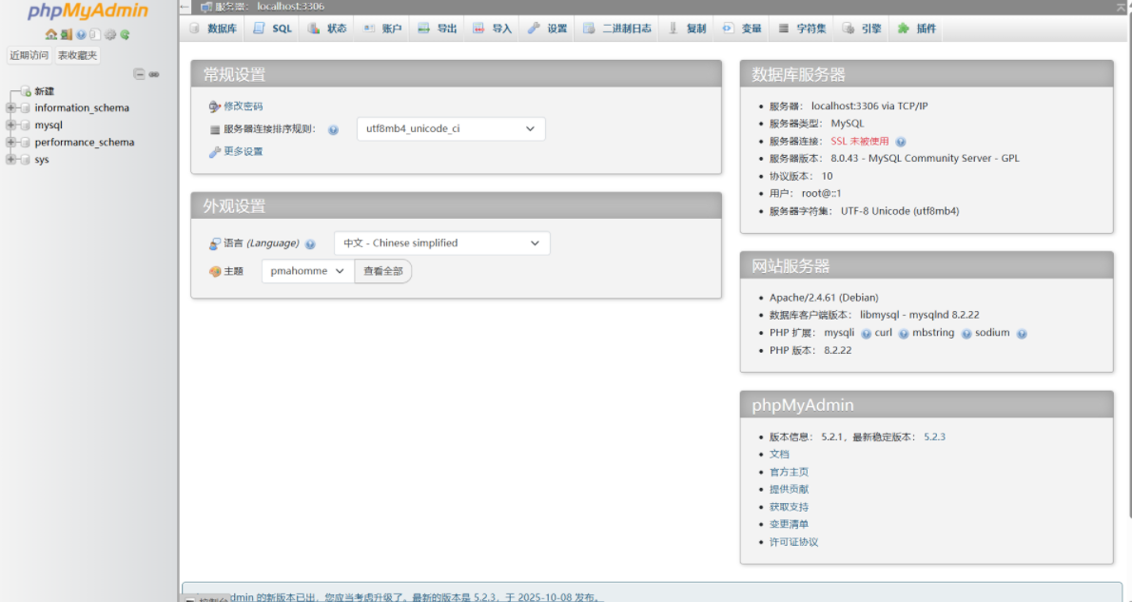This screenshot has height=602, width=1132.
Task: Open the pmahomme theme dropdown
Action: [x=307, y=271]
